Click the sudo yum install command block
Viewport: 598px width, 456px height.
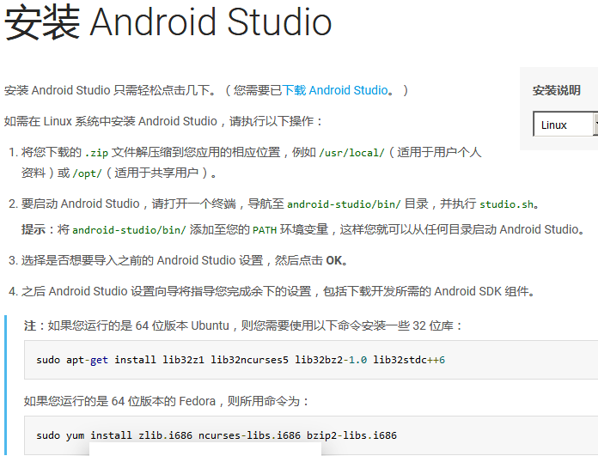pyautogui.click(x=217, y=435)
